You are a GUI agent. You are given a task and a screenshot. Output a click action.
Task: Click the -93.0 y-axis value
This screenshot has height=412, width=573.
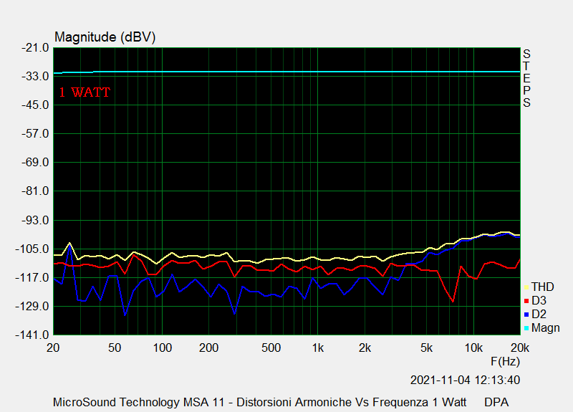[35, 221]
